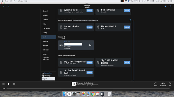The height and width of the screenshot is (97, 174).
Task: Start playback with the play button
Action: (x=9, y=84)
